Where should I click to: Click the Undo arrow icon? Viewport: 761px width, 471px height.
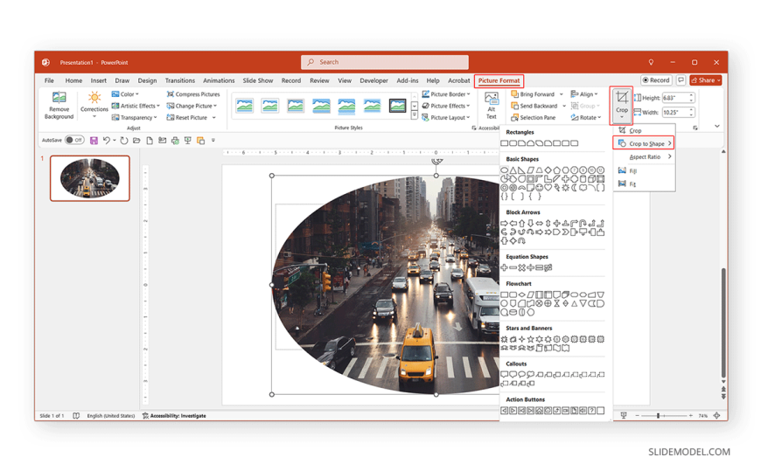107,141
